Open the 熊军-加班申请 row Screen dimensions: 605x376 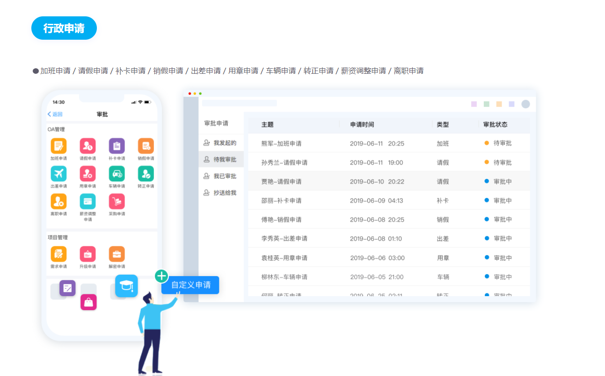click(x=281, y=144)
